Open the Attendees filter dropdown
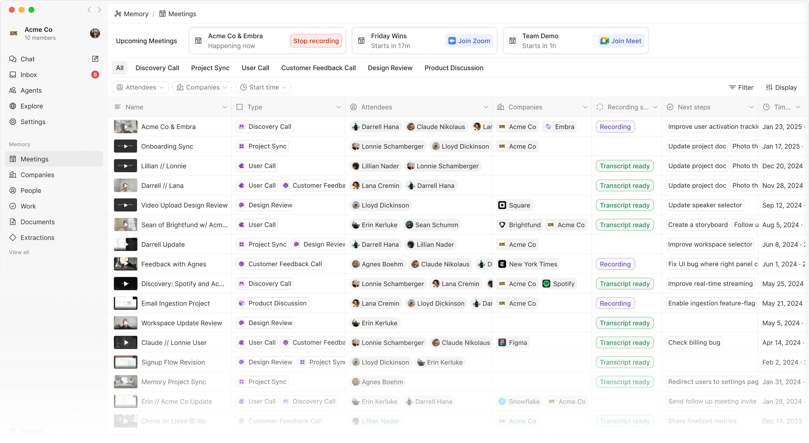809x443 pixels. [x=140, y=87]
